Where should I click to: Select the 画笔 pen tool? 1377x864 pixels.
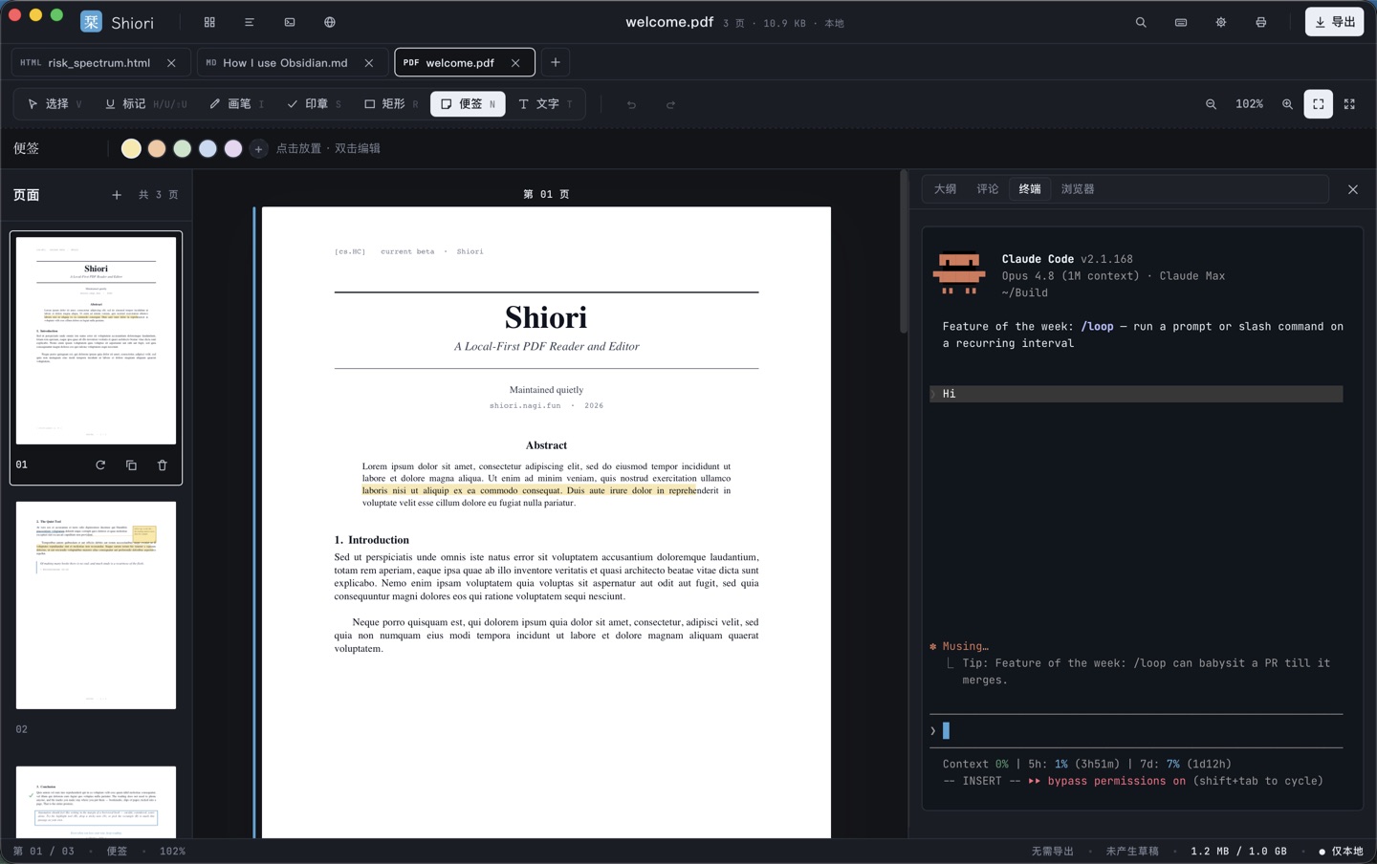236,104
